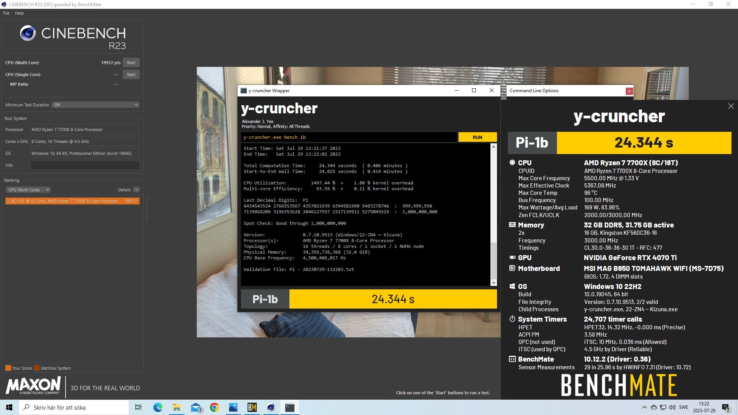Click the Cores x GHz field
Viewport: 738px width, 415px height.
pos(85,141)
